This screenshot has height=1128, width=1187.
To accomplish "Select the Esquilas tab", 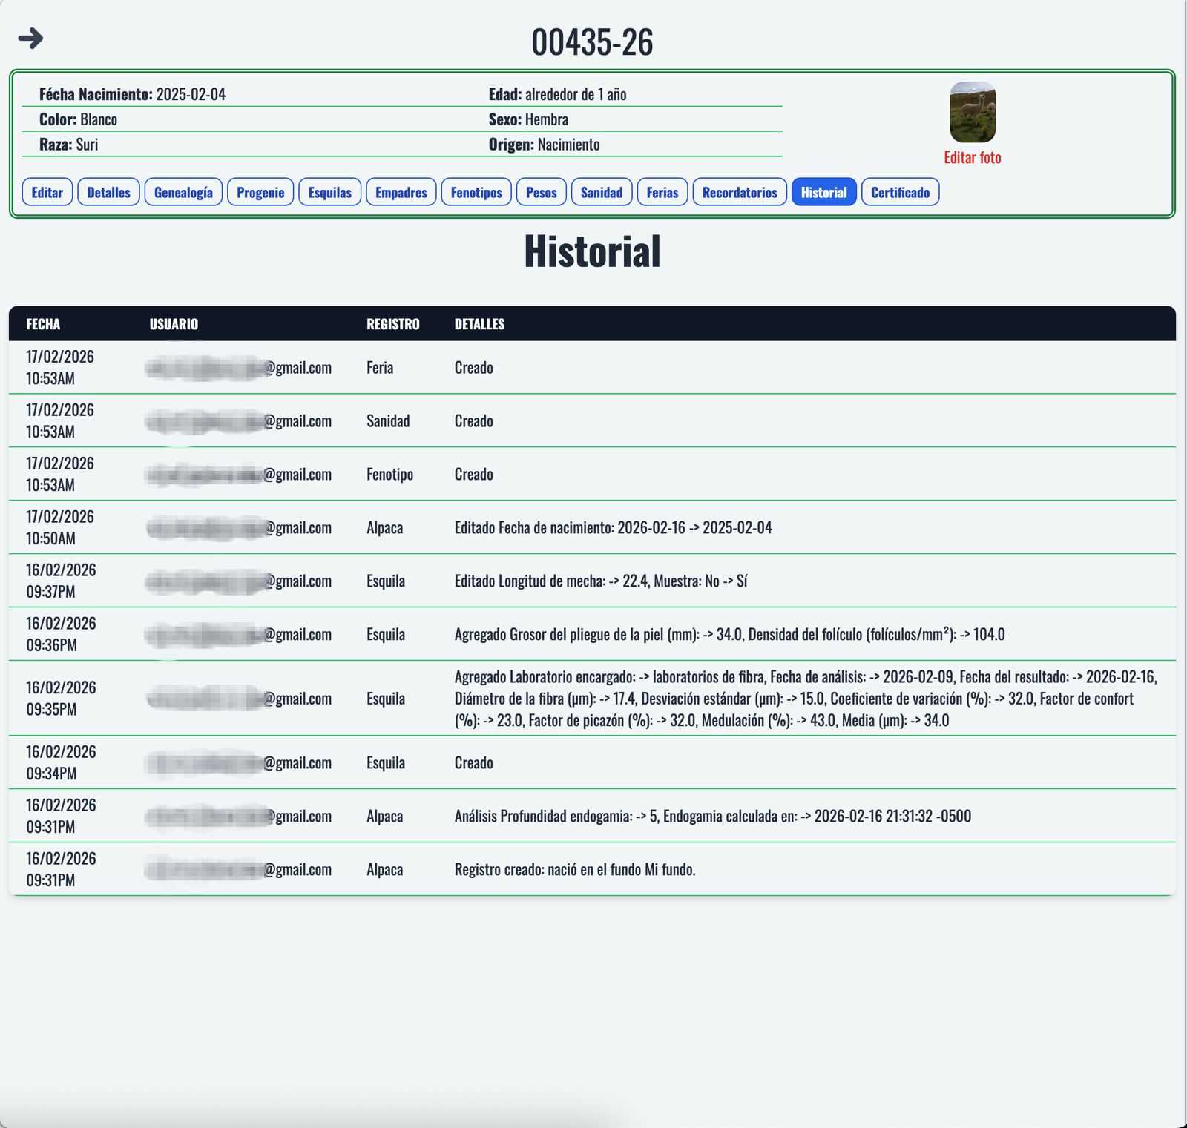I will [329, 192].
